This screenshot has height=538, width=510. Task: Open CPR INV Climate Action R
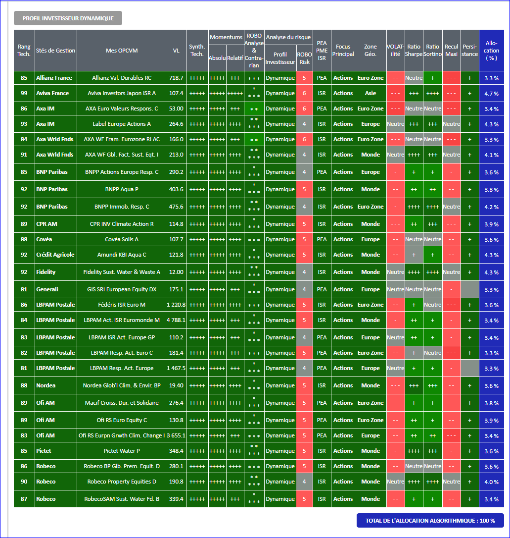122,224
